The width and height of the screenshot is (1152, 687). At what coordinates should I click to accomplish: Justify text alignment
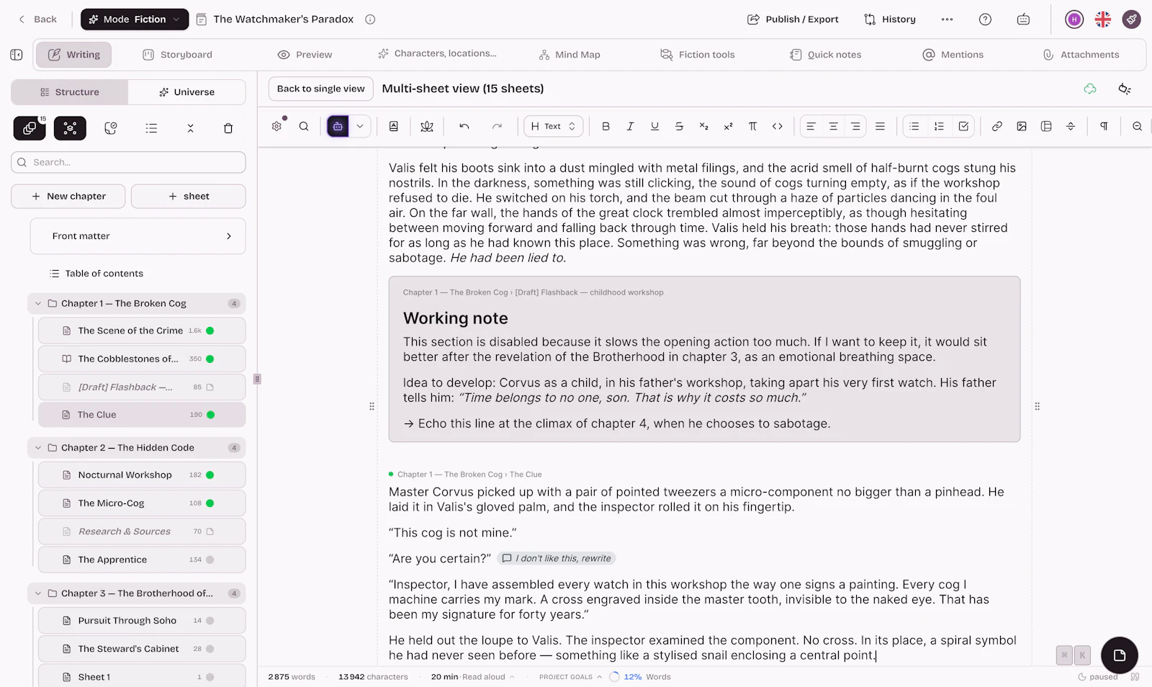[x=880, y=126]
